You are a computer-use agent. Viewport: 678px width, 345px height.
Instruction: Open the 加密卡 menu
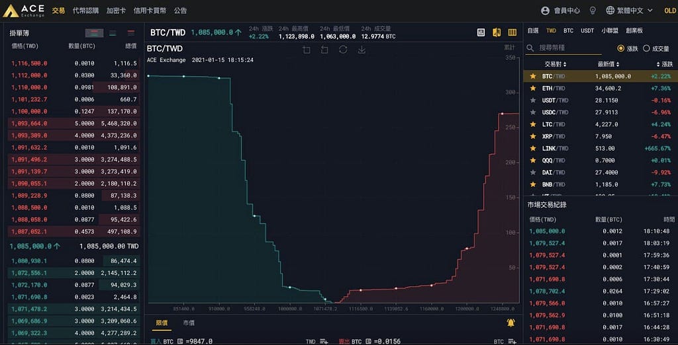click(116, 11)
